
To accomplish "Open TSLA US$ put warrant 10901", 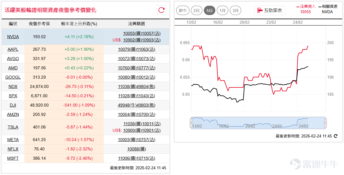I will [151, 130].
